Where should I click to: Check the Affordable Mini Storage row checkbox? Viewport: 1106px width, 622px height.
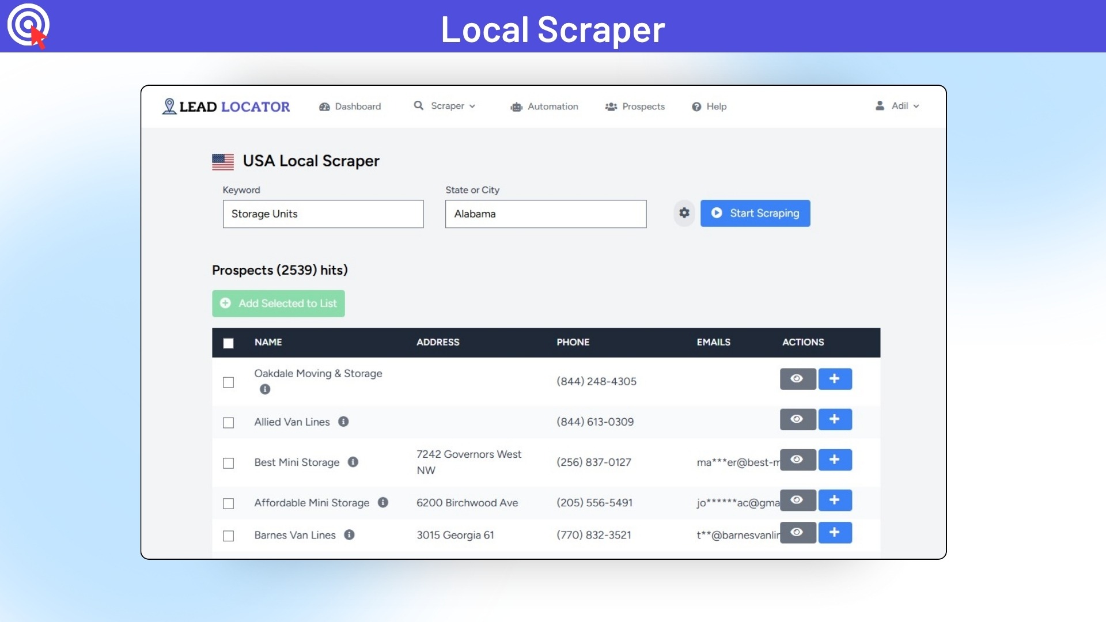coord(228,503)
